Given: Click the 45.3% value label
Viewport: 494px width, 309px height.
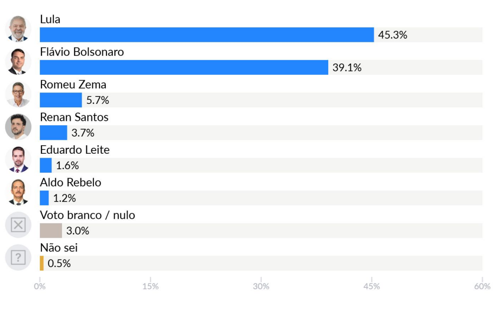Looking at the screenshot, I should (x=392, y=35).
